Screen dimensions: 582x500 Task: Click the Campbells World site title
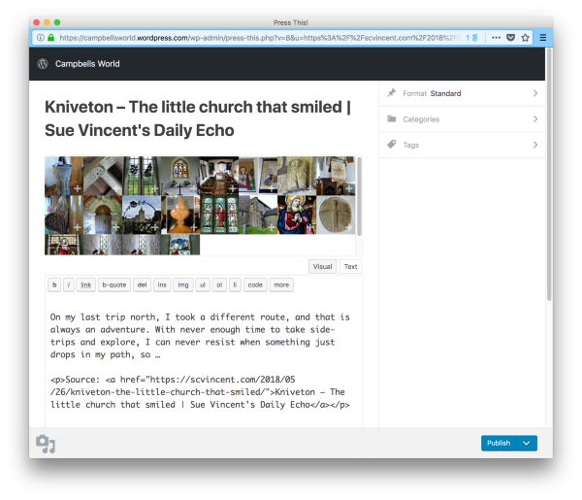click(87, 64)
